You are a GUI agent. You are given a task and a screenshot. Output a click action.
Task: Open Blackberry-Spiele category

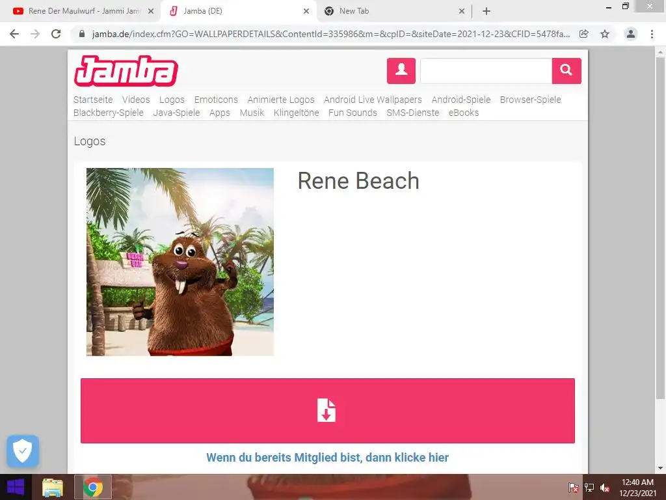pos(109,113)
